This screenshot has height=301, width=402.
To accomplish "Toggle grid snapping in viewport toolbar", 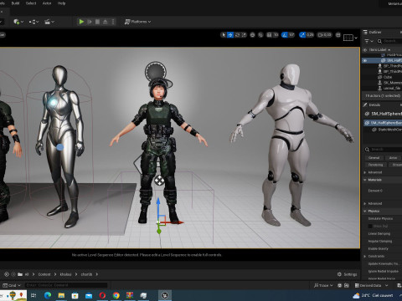I will tap(269, 35).
